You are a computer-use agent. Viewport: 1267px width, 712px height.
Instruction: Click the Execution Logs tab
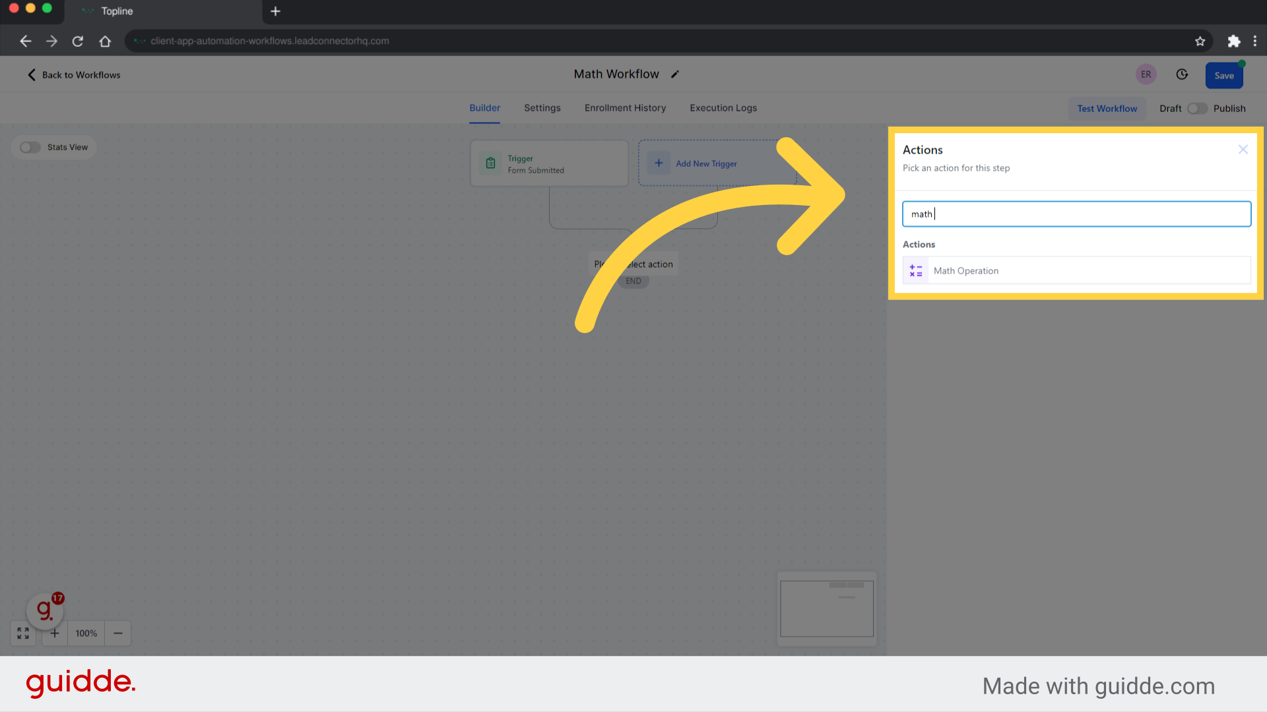coord(723,108)
